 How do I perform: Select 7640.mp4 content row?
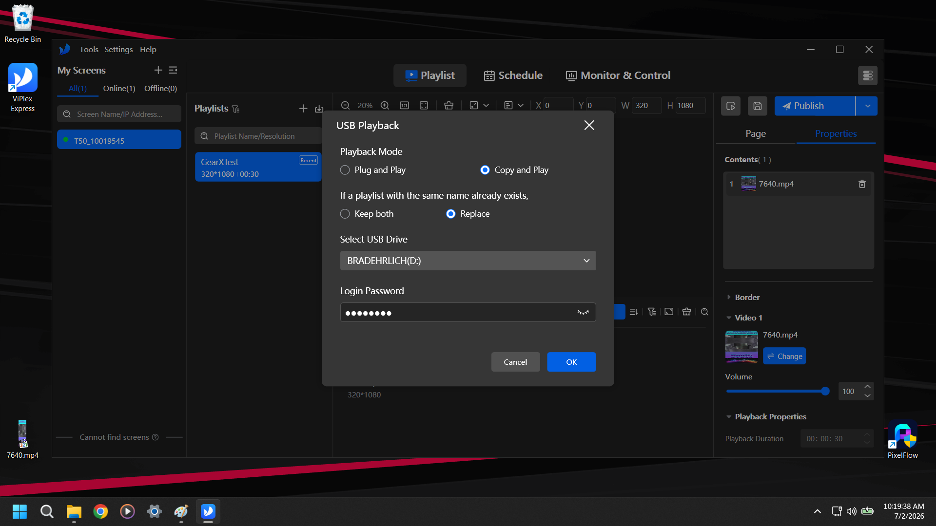coord(799,184)
